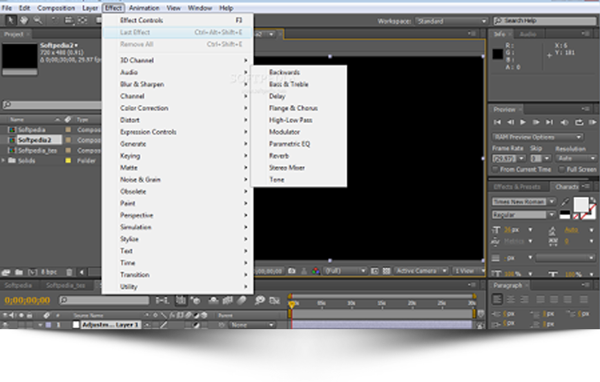Viewport: 600px width, 382px height.
Task: Open Resolution Auto dropdown
Action: pos(576,158)
